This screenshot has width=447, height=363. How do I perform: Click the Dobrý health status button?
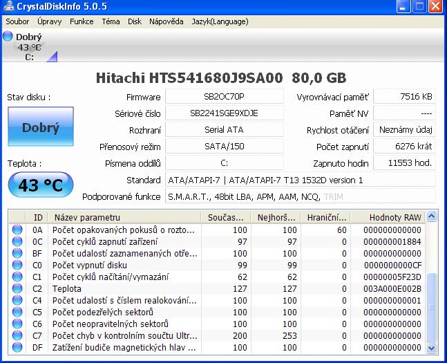(x=40, y=128)
